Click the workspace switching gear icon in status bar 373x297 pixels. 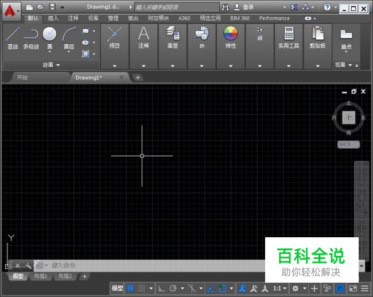(296, 288)
